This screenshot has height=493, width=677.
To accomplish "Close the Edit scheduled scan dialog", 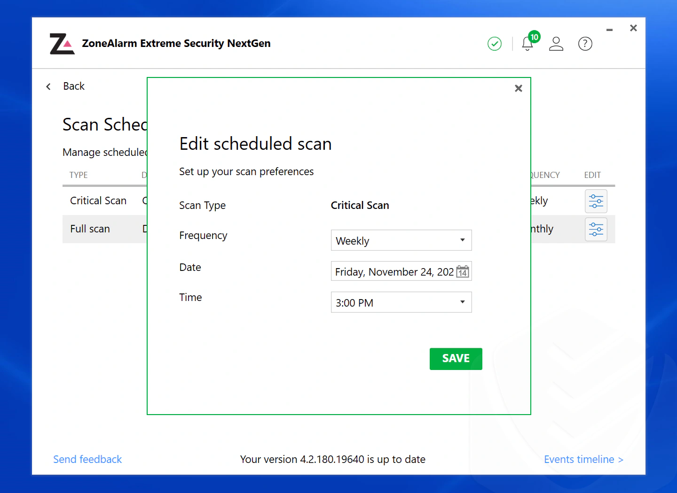I will [519, 88].
